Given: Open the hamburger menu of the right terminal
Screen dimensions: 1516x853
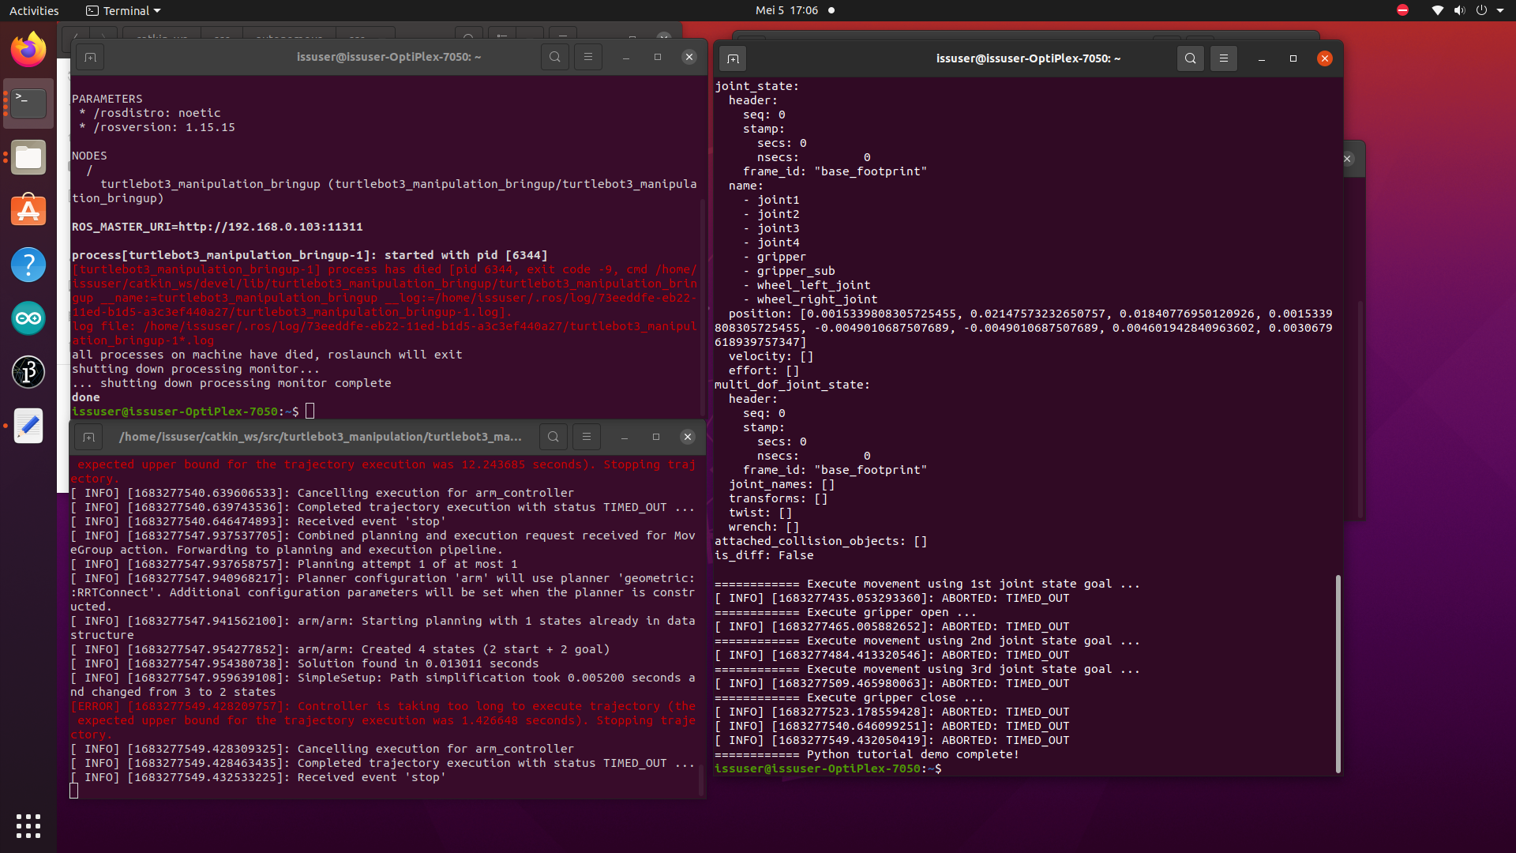Looking at the screenshot, I should [1223, 58].
